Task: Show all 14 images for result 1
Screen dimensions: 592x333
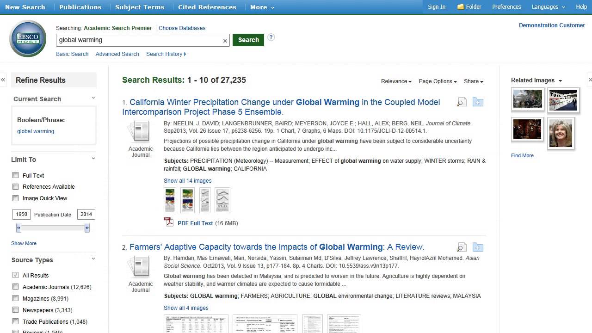Action: 187,181
